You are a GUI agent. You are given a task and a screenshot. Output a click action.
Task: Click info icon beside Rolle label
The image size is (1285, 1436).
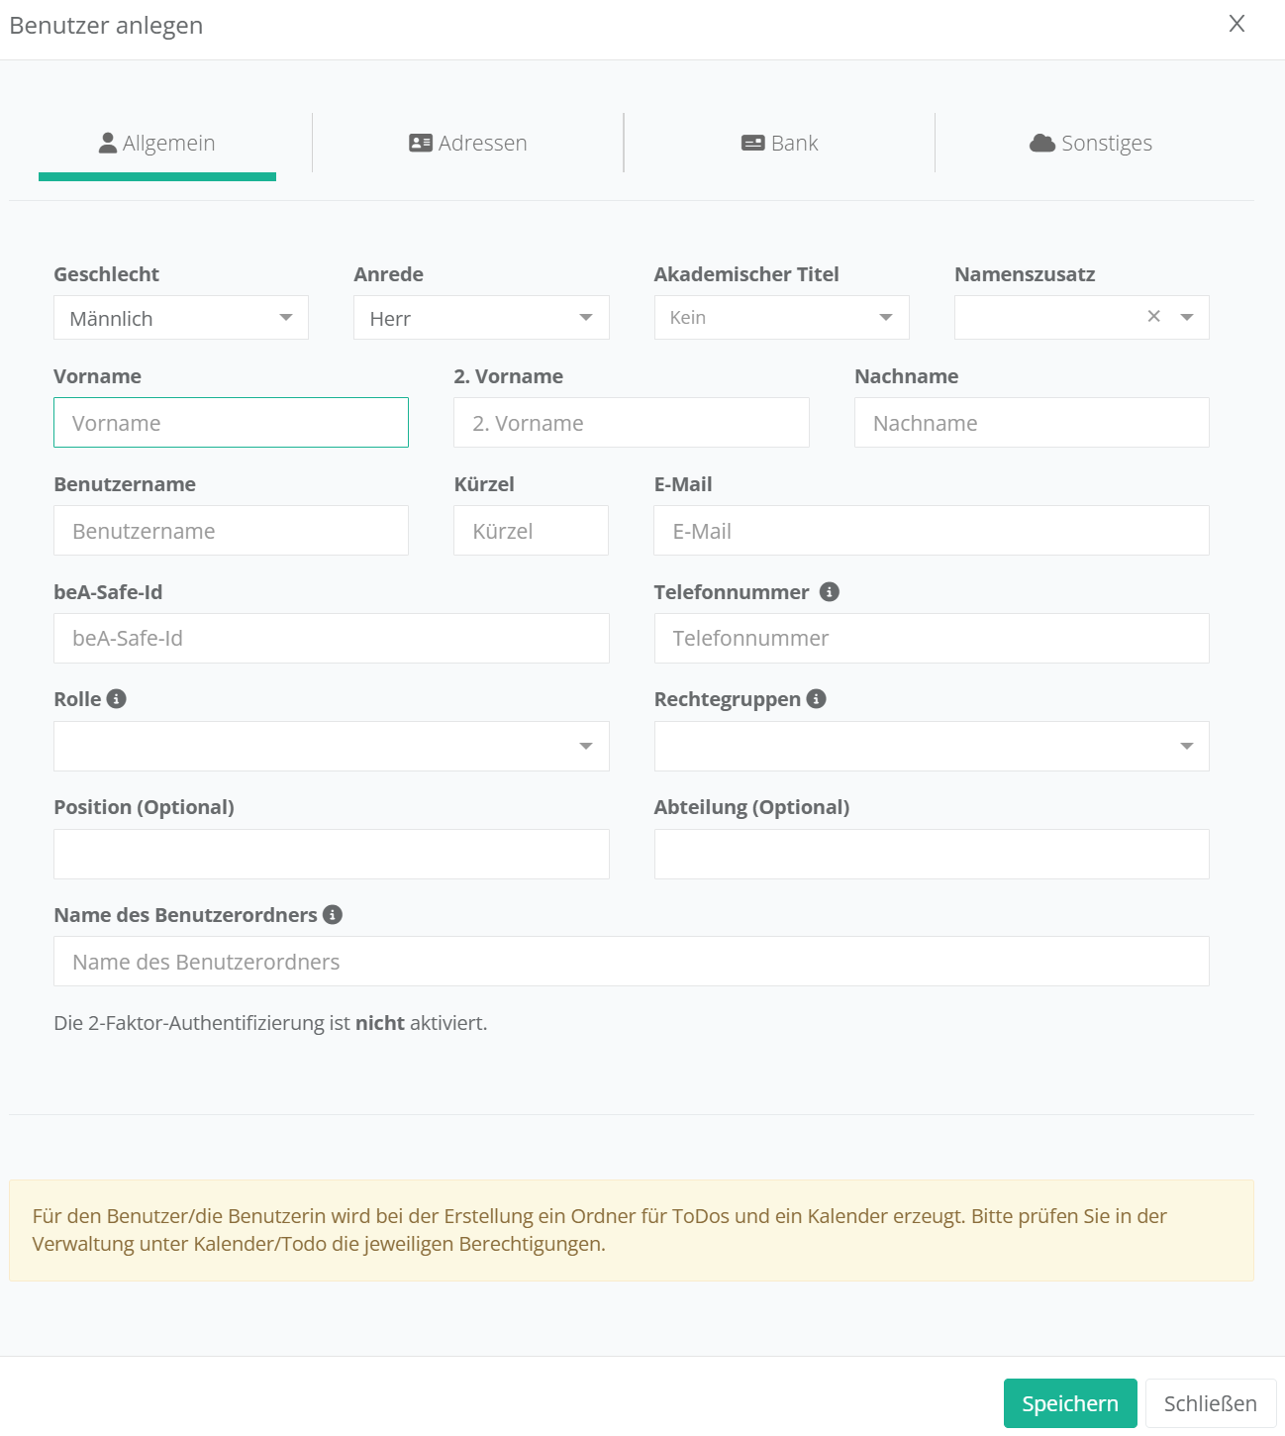click(x=116, y=698)
